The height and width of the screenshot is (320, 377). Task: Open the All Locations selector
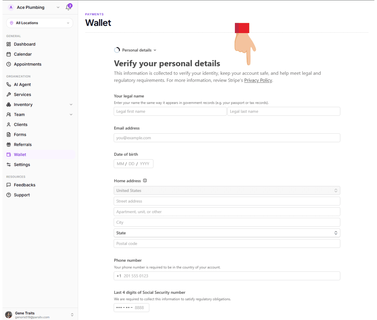coord(39,23)
